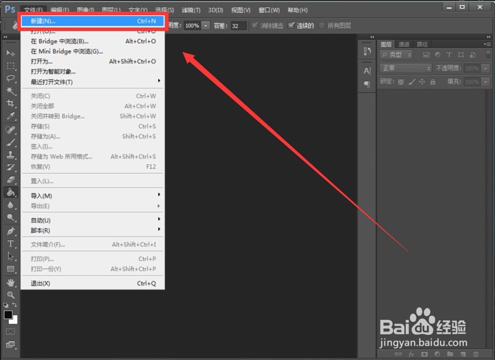The image size is (495, 360).
Task: Create a new group folder icon
Action: click(x=450, y=354)
